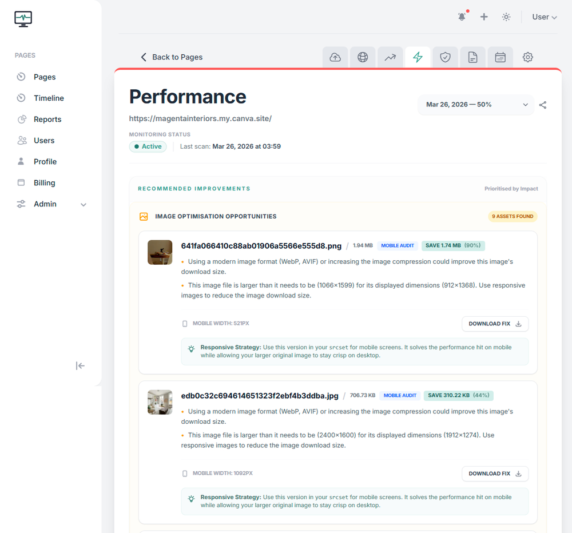Open the notifications bell
This screenshot has width=572, height=533.
462,17
